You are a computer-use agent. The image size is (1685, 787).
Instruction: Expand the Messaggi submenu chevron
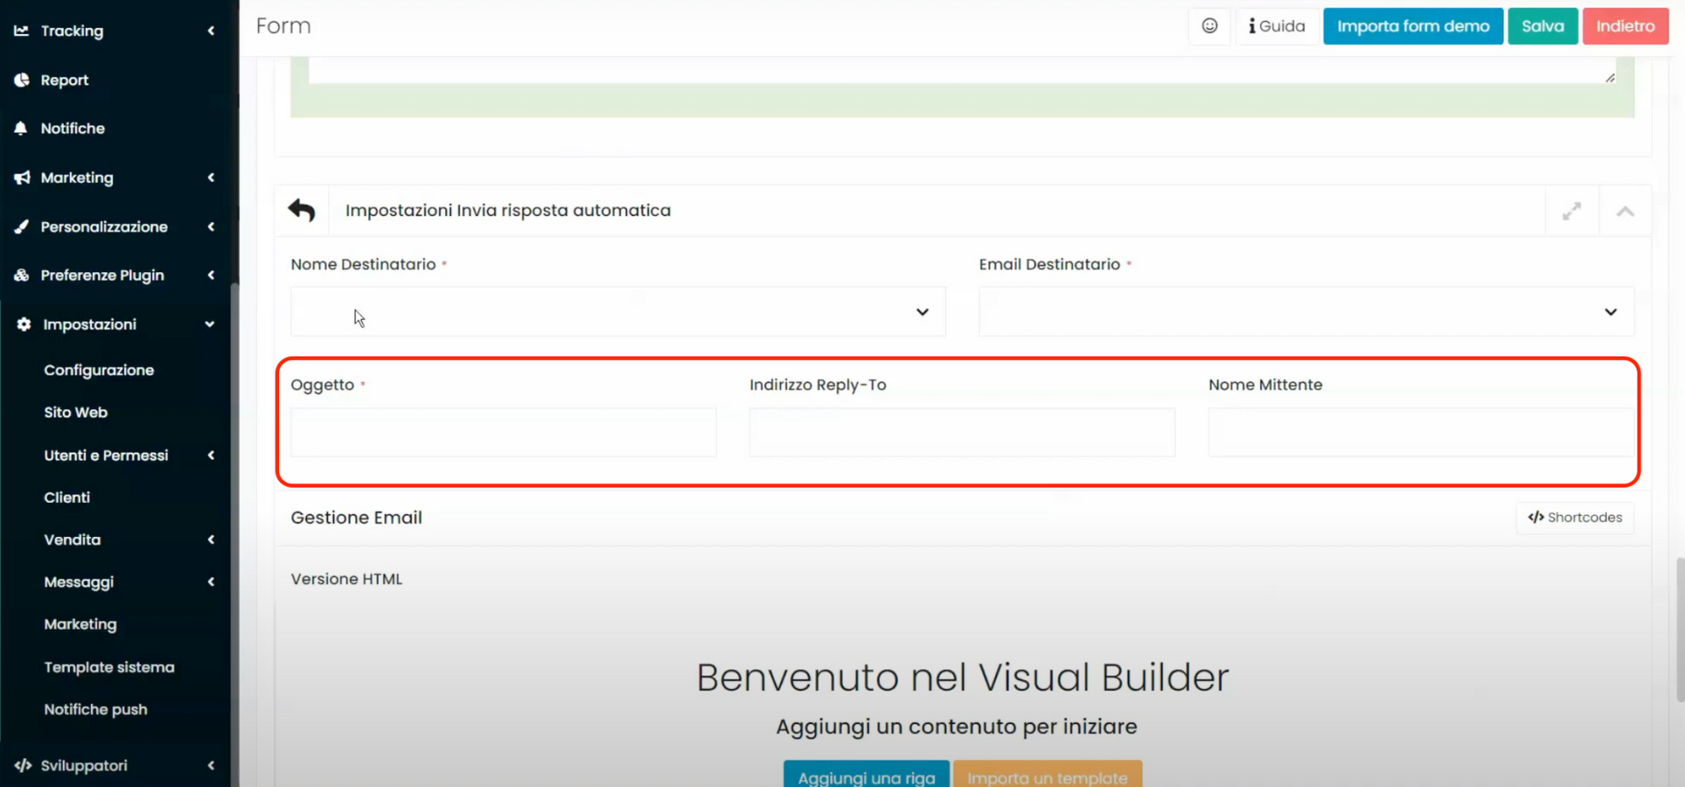click(212, 582)
